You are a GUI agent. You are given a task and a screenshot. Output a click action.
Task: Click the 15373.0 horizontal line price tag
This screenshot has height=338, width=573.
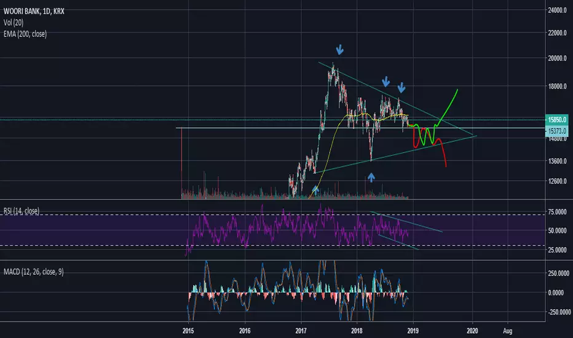coord(557,131)
